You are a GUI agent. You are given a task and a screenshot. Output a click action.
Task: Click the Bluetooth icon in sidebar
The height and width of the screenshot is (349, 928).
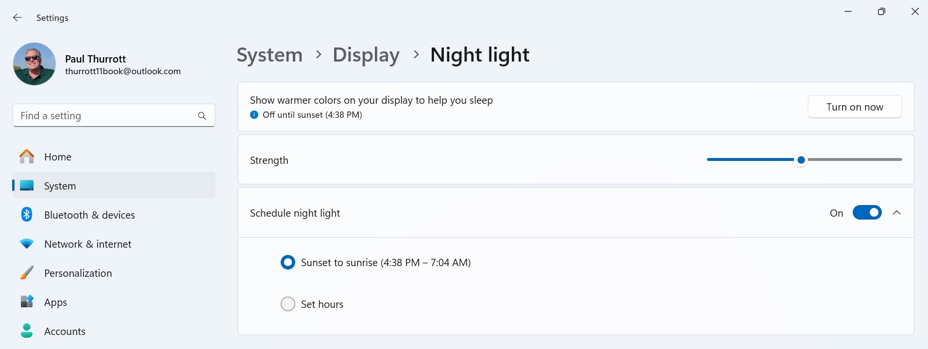coord(27,214)
